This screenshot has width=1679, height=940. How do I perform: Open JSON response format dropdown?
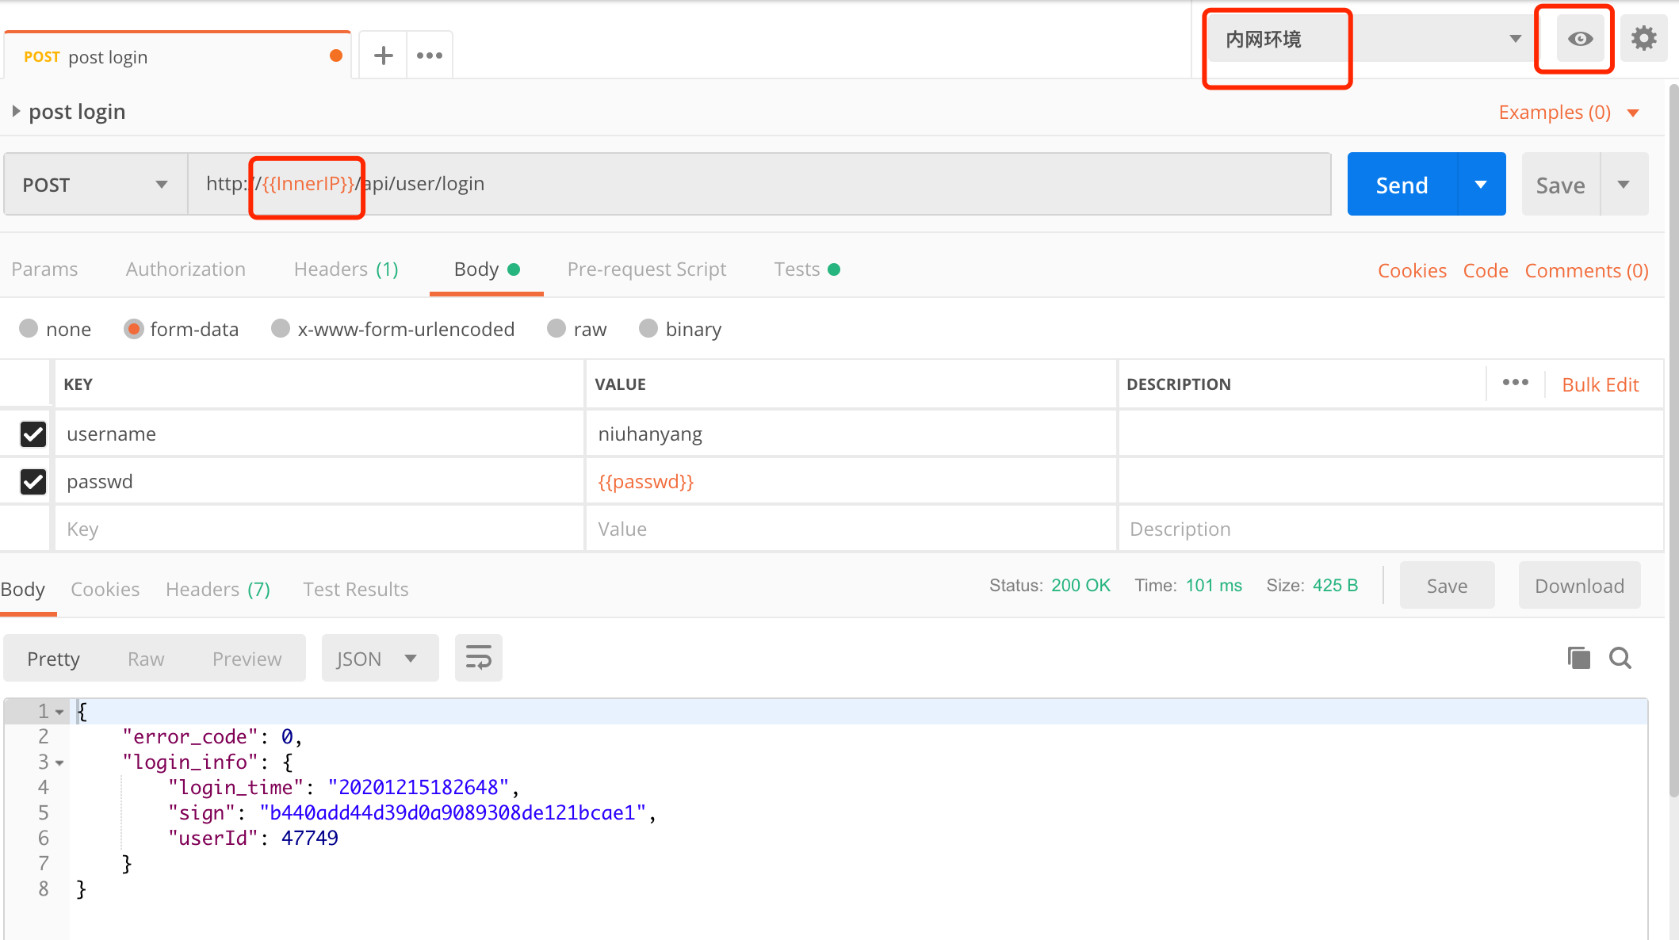point(379,659)
